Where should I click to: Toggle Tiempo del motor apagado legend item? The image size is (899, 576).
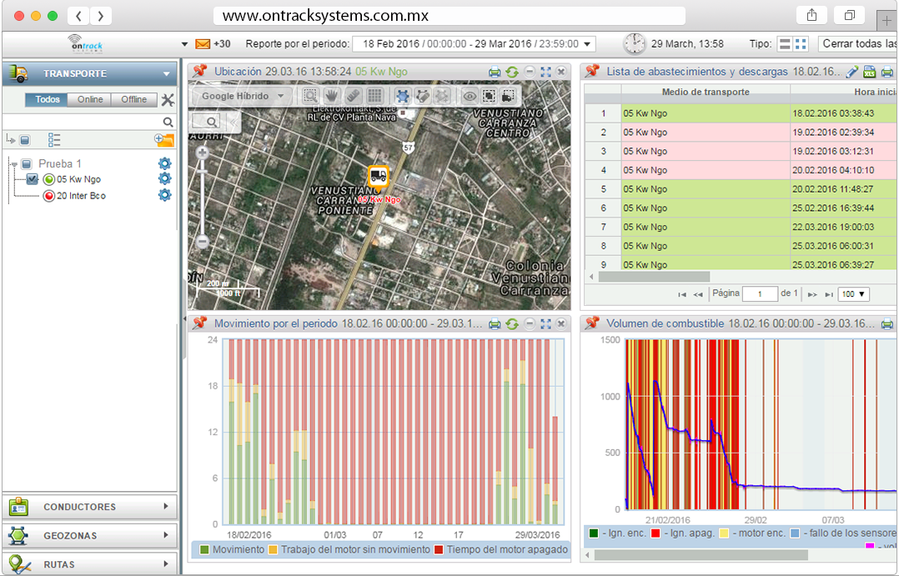(501, 549)
